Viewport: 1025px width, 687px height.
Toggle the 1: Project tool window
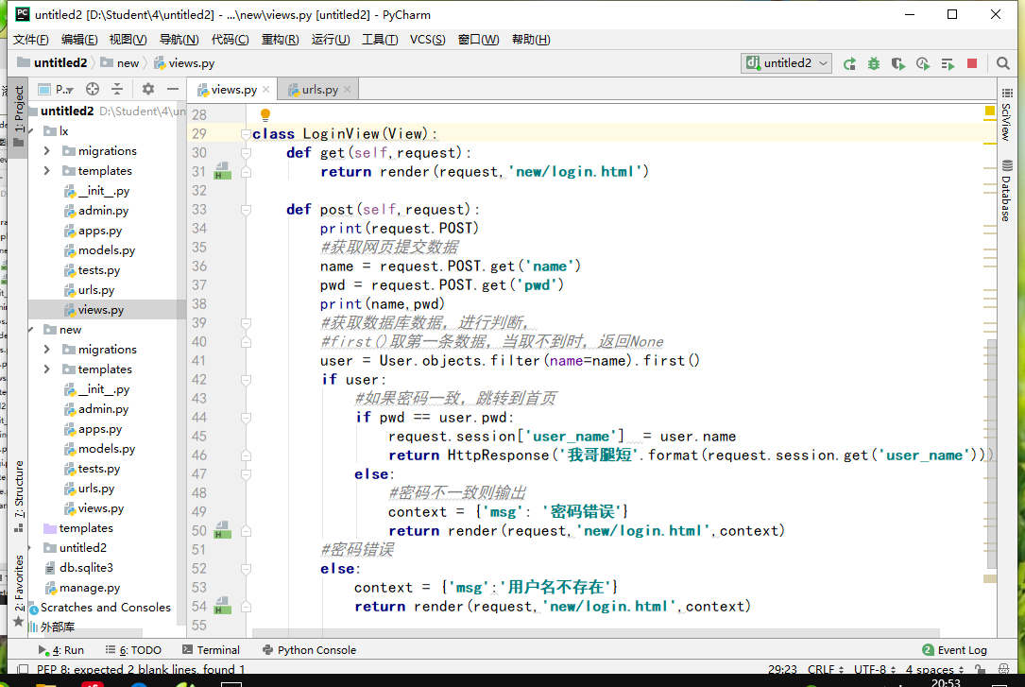tap(19, 110)
